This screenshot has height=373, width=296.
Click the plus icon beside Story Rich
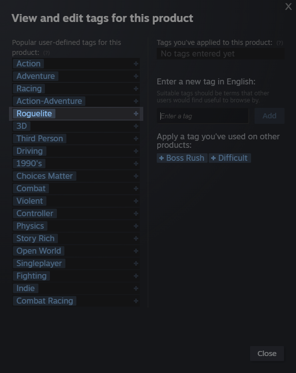coord(136,238)
